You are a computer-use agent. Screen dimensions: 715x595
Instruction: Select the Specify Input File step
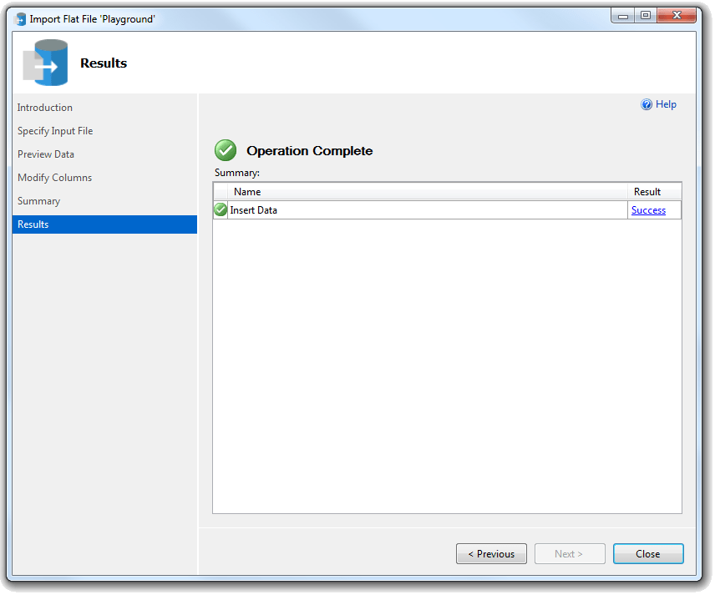coord(55,131)
